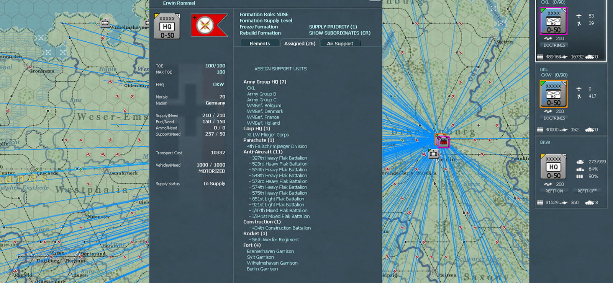Click the XXXXX HQ unit counter icon
Image resolution: width=613 pixels, height=283 pixels.
click(167, 26)
